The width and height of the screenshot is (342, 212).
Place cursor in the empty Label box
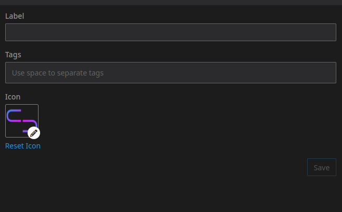pyautogui.click(x=170, y=32)
